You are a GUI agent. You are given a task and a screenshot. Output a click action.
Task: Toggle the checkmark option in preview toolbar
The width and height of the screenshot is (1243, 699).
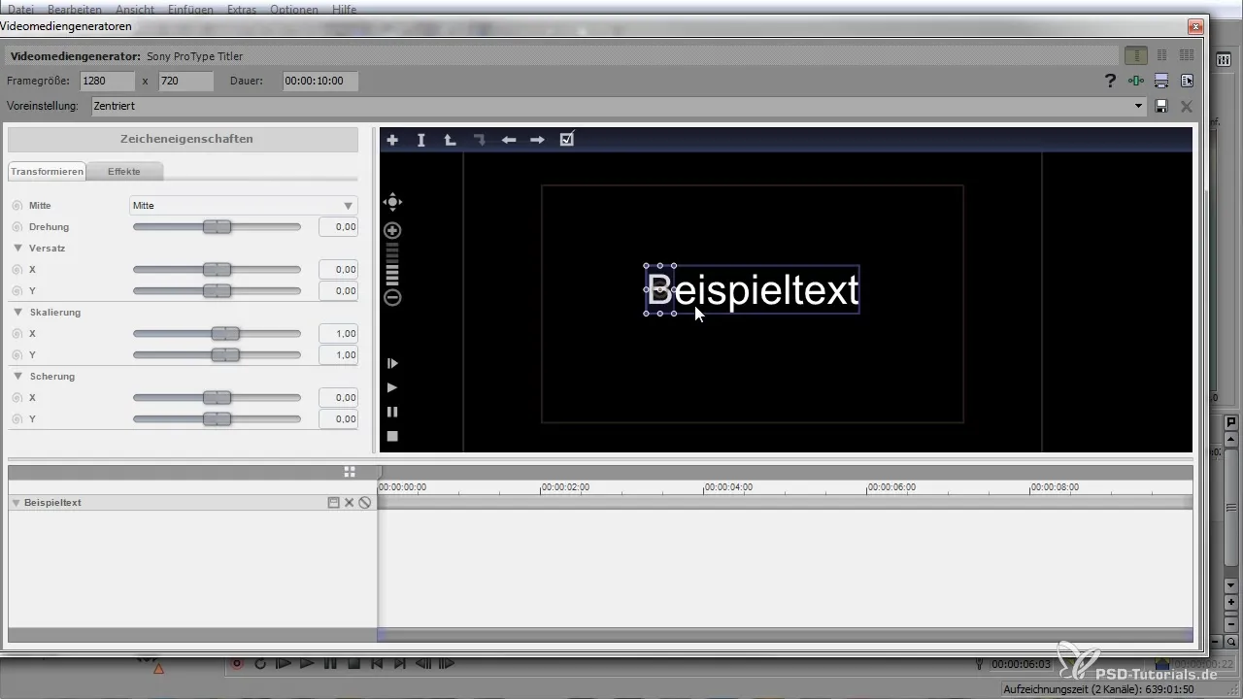[567, 140]
